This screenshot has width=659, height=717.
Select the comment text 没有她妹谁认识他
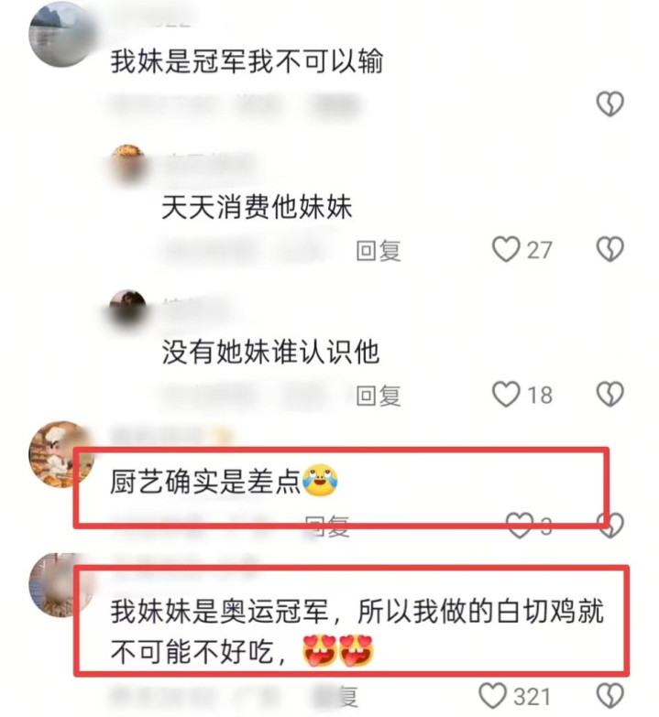pos(270,352)
